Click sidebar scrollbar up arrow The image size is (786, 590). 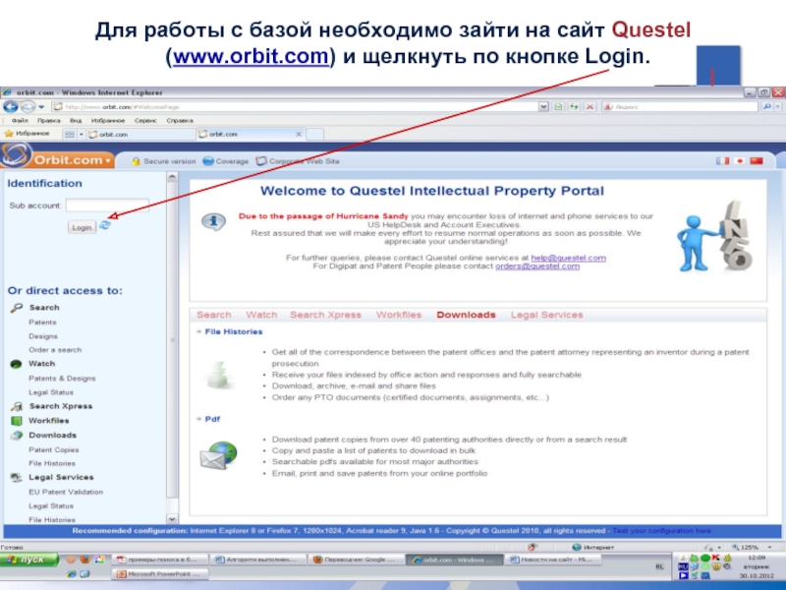click(172, 177)
